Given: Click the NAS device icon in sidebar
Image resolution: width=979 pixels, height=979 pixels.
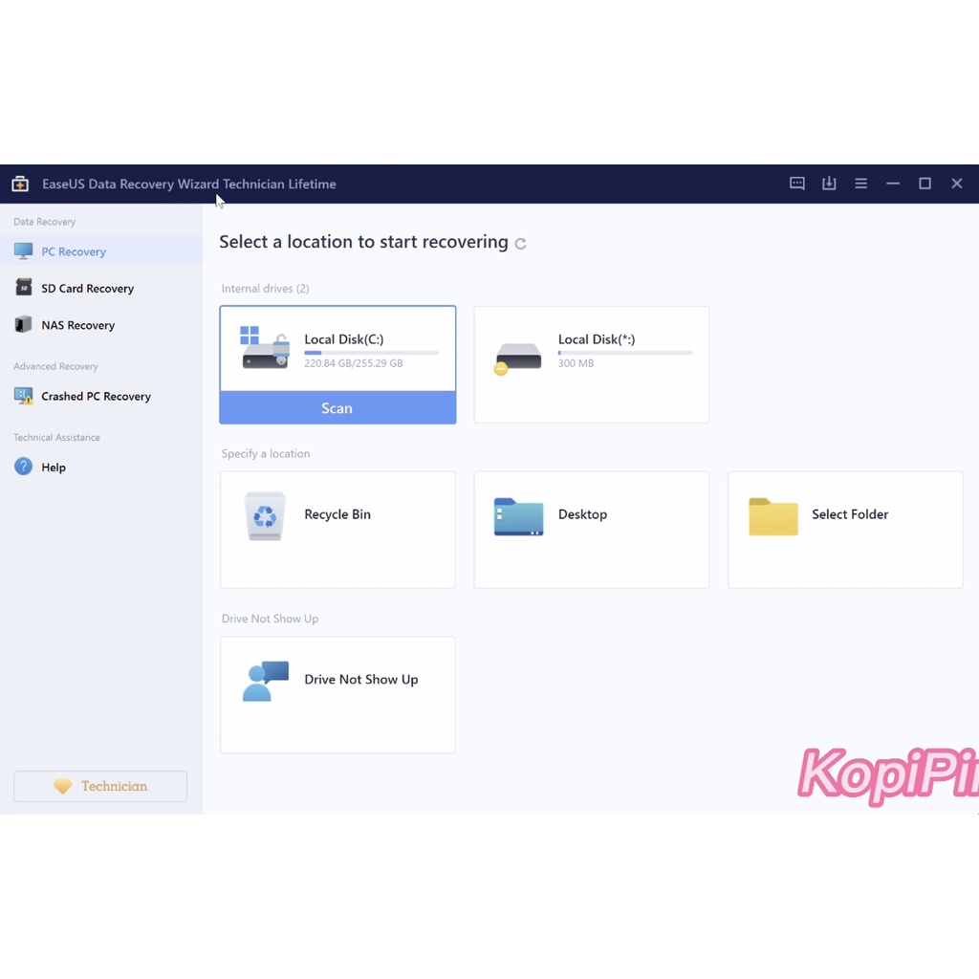Looking at the screenshot, I should 23,325.
